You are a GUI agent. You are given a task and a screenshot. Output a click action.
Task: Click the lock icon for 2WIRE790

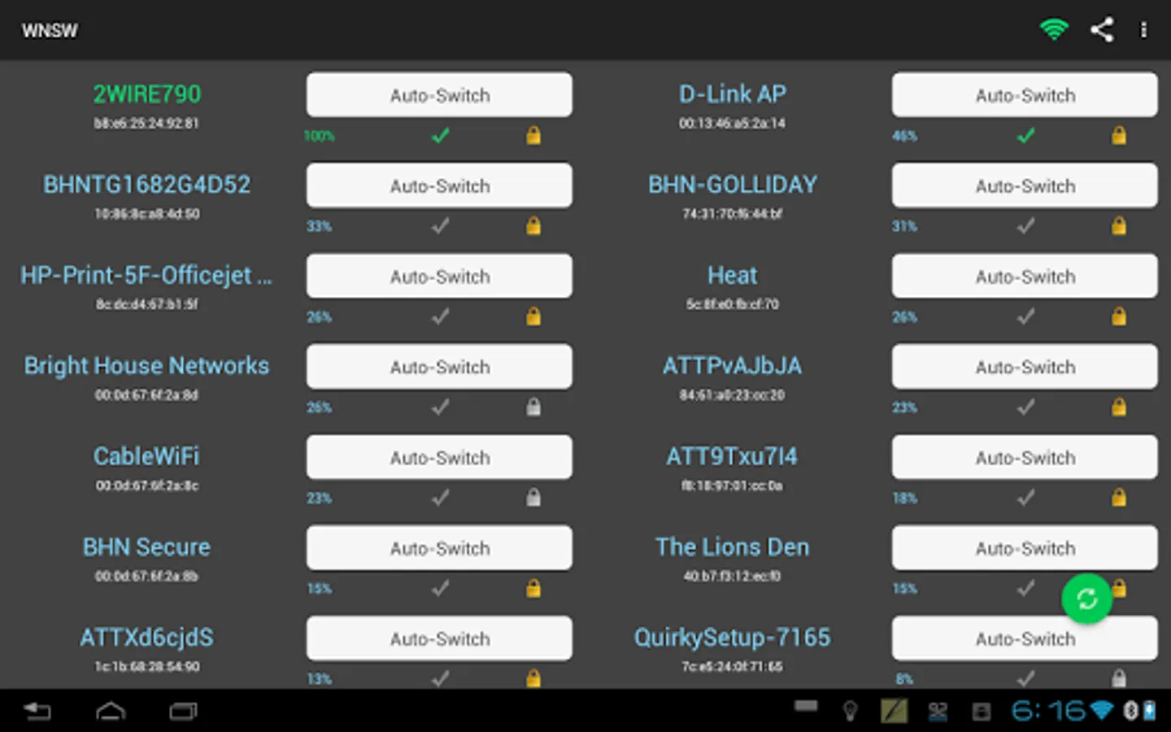coord(533,136)
